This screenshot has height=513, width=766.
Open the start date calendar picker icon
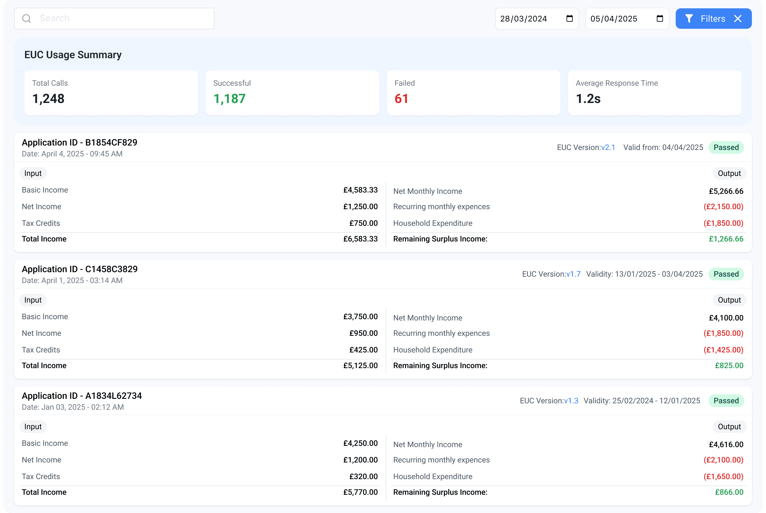click(569, 18)
